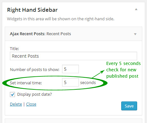147x123 pixels.
Task: Collapse the Right Hand Sidebar panel arrow
Action: (x=136, y=10)
